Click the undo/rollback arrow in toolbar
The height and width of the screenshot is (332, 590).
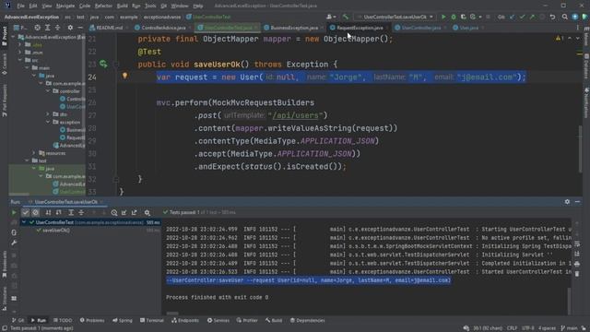click(552, 17)
